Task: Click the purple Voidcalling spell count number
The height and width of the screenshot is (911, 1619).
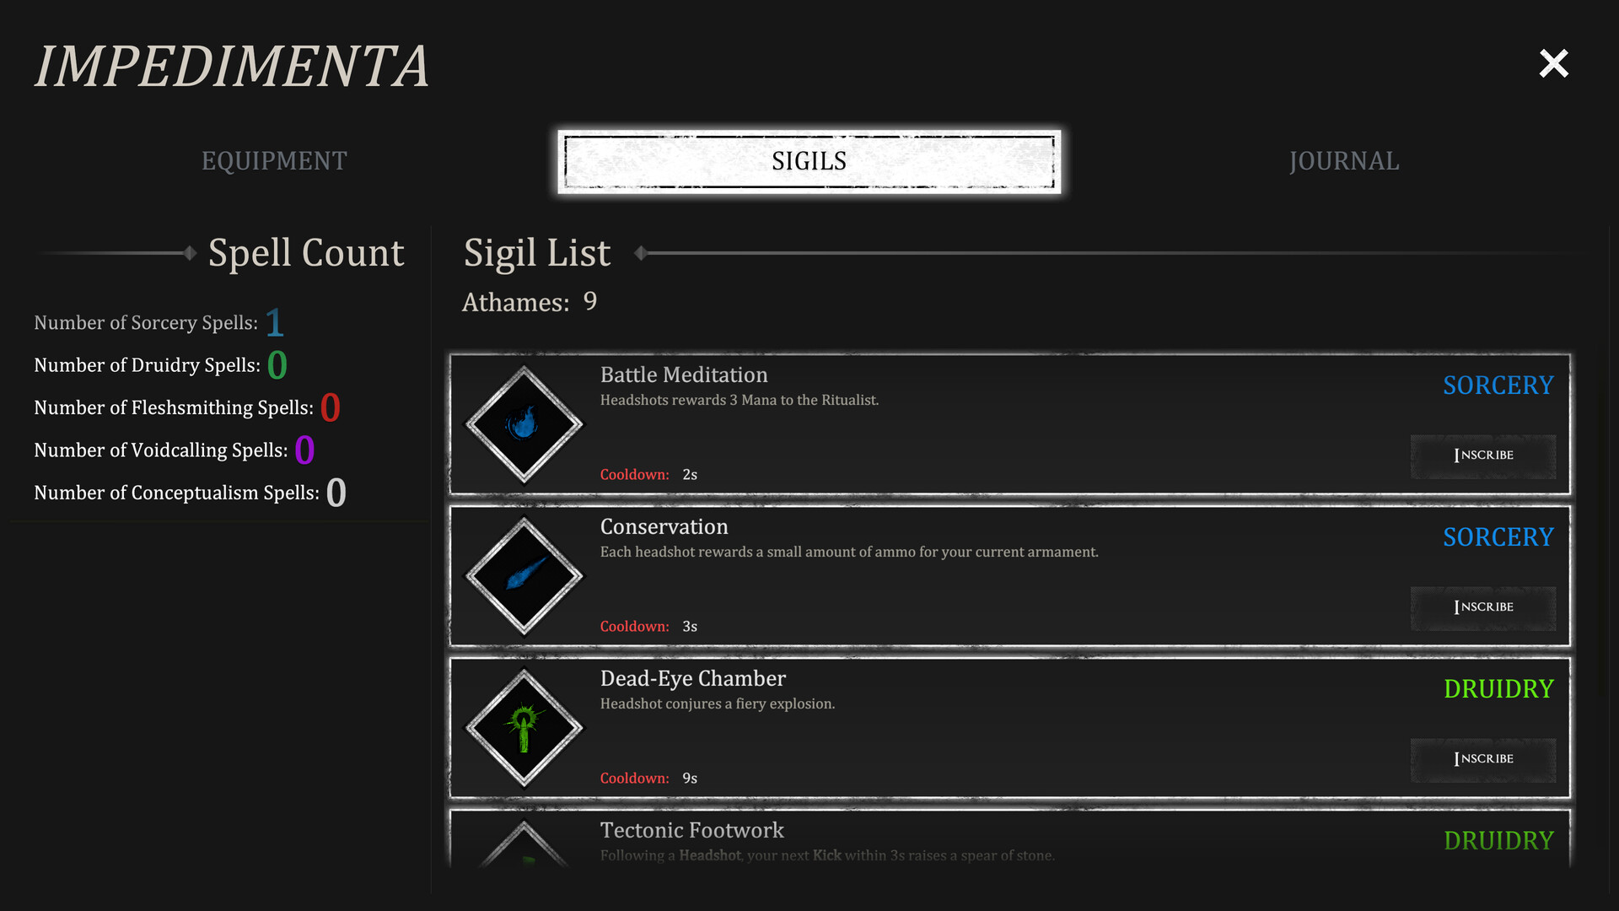Action: click(304, 450)
